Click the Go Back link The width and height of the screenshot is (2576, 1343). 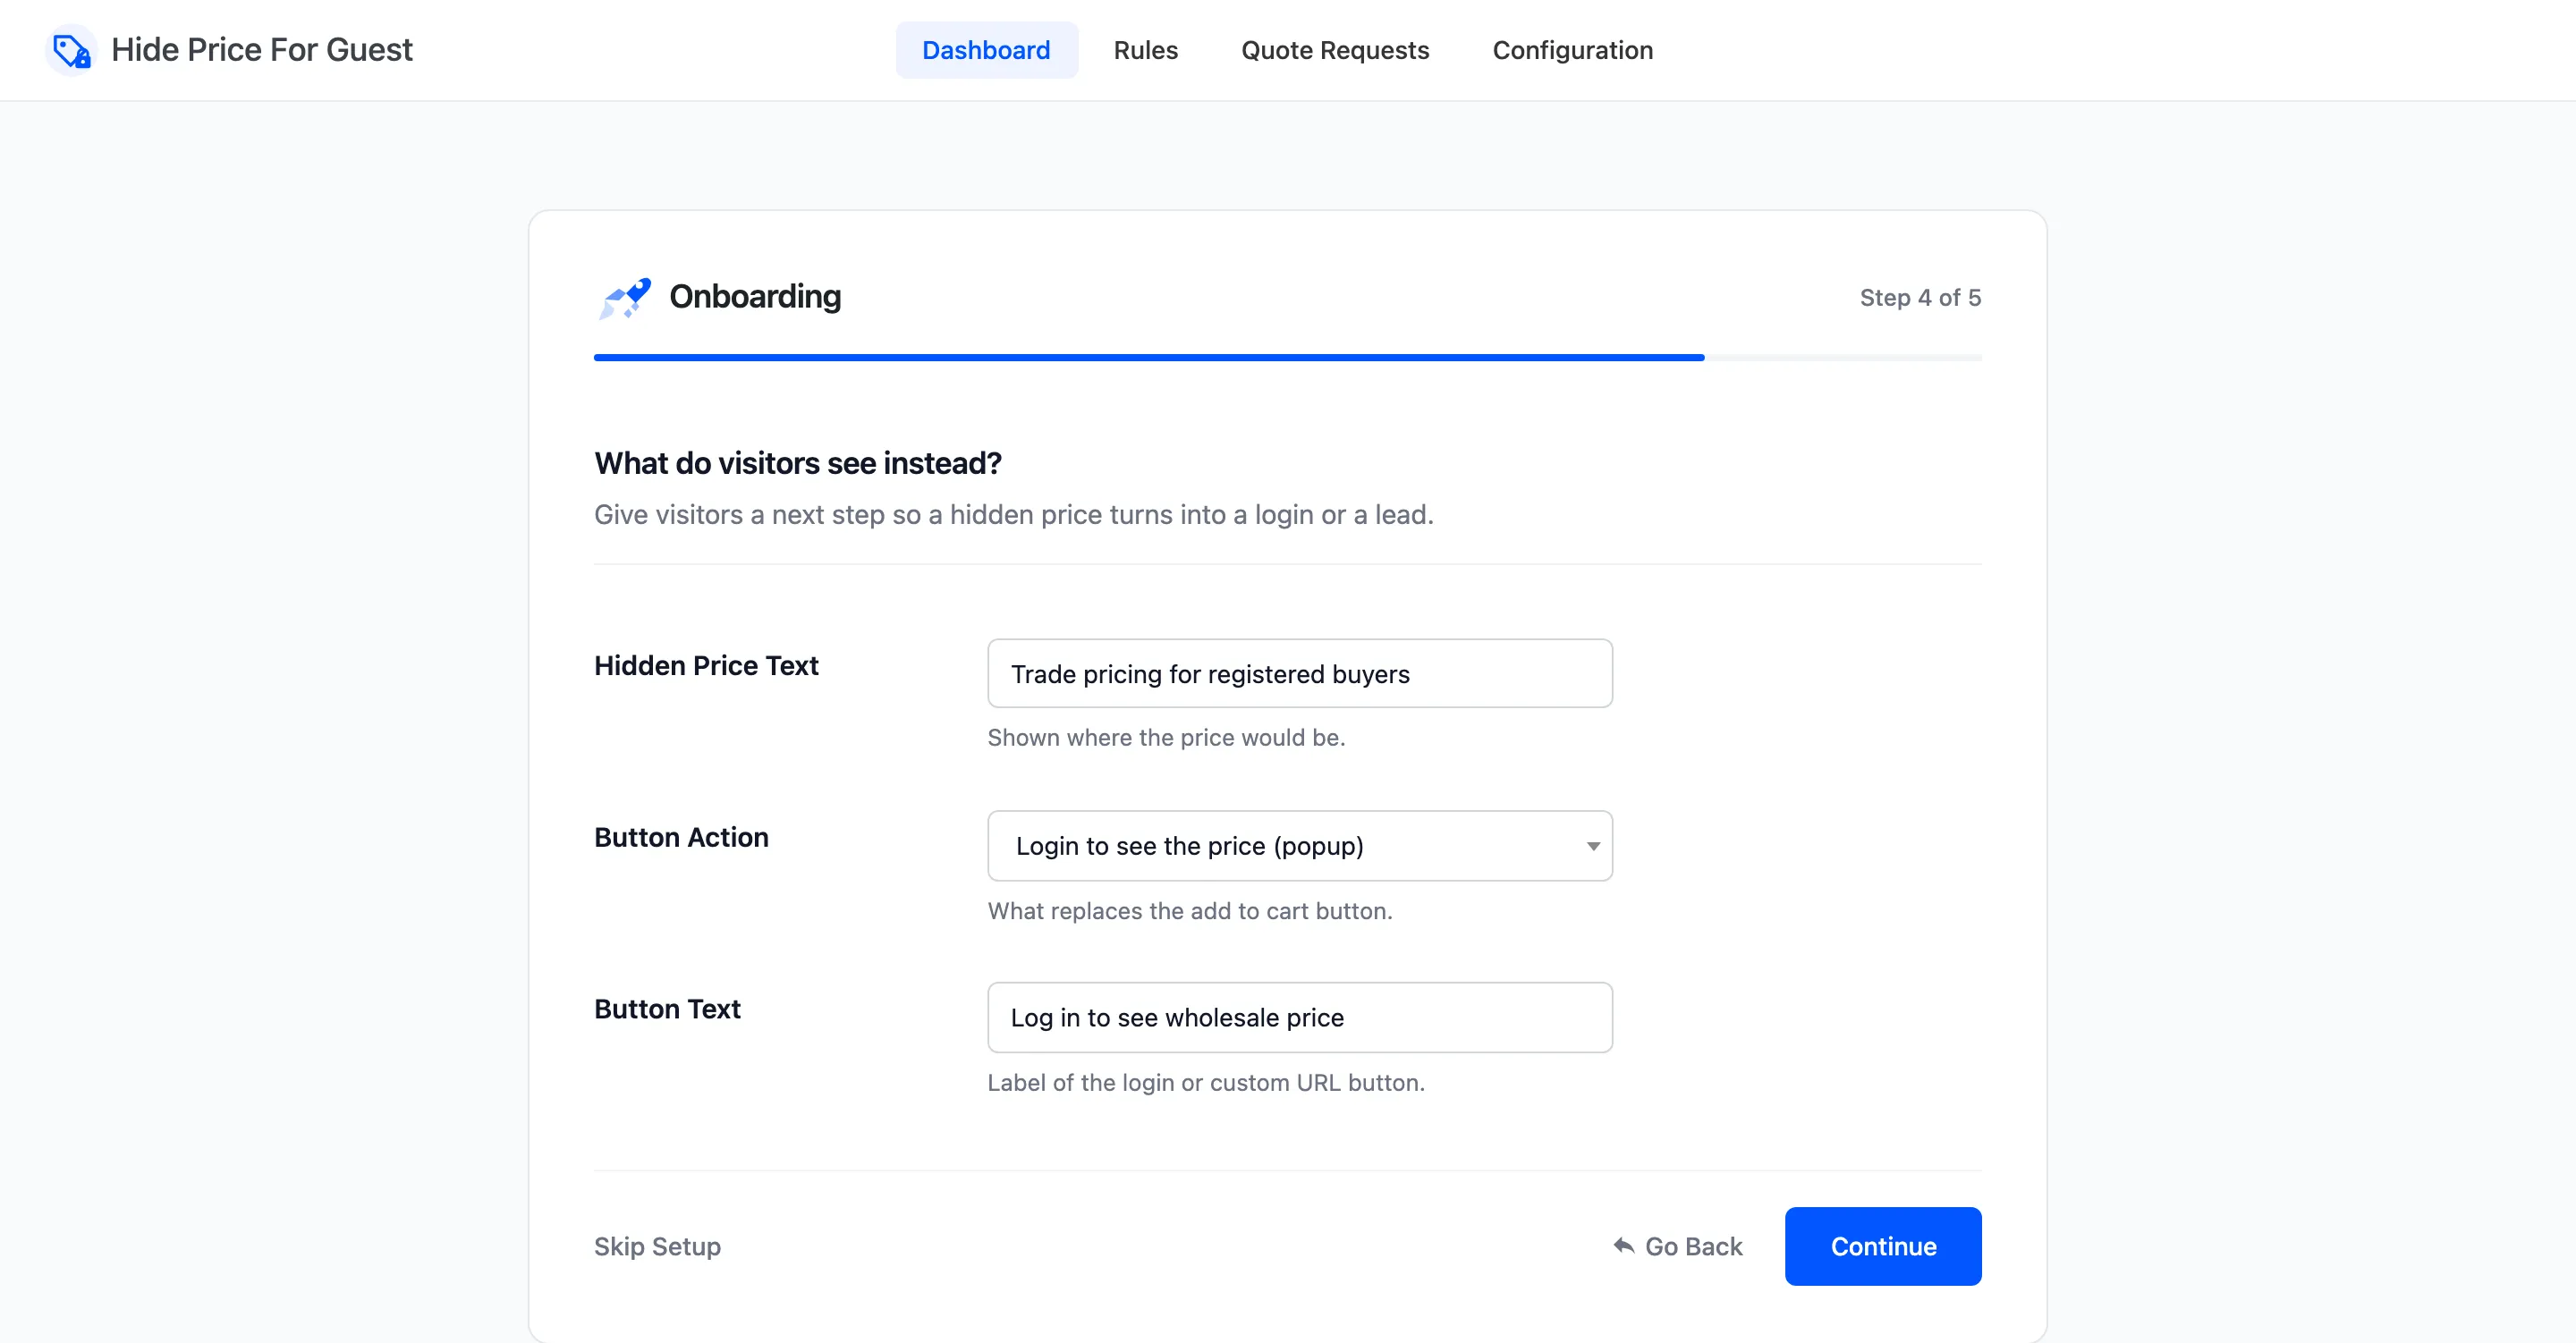click(1678, 1246)
